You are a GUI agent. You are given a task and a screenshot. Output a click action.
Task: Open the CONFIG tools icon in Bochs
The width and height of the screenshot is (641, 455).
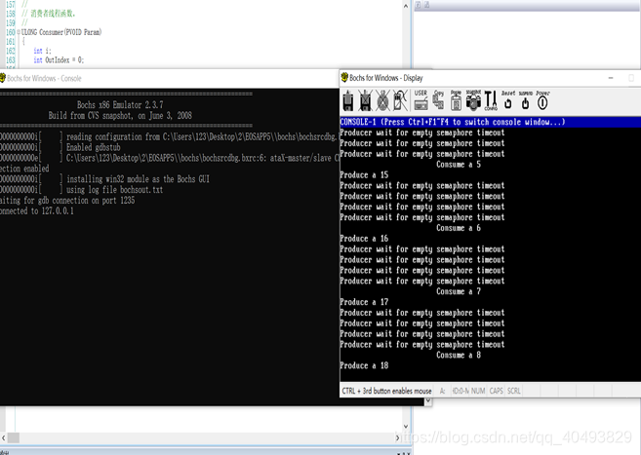pyautogui.click(x=491, y=100)
